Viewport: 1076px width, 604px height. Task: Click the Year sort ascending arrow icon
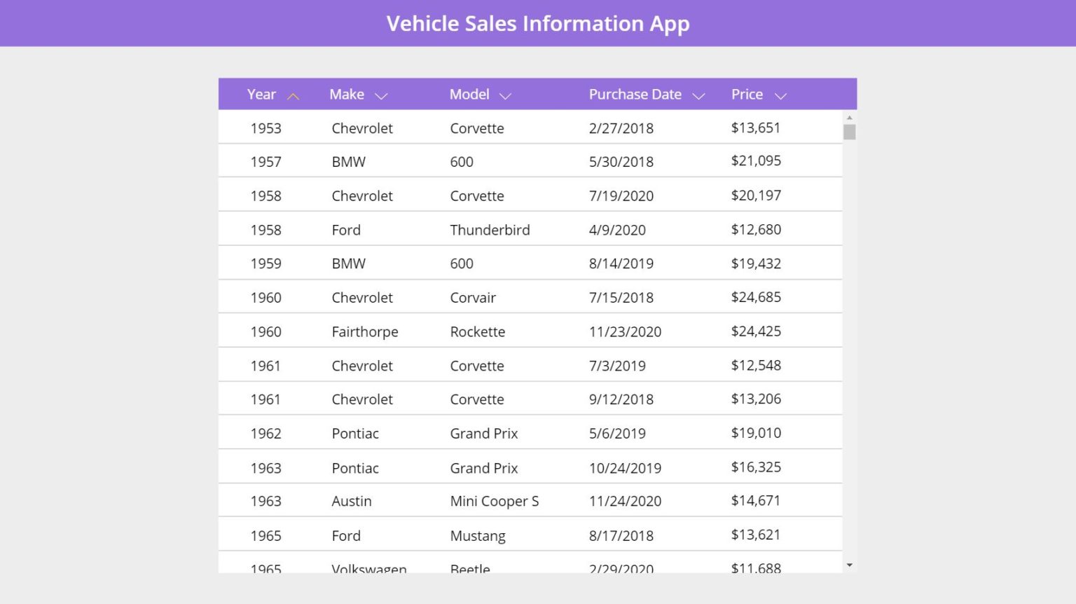294,96
